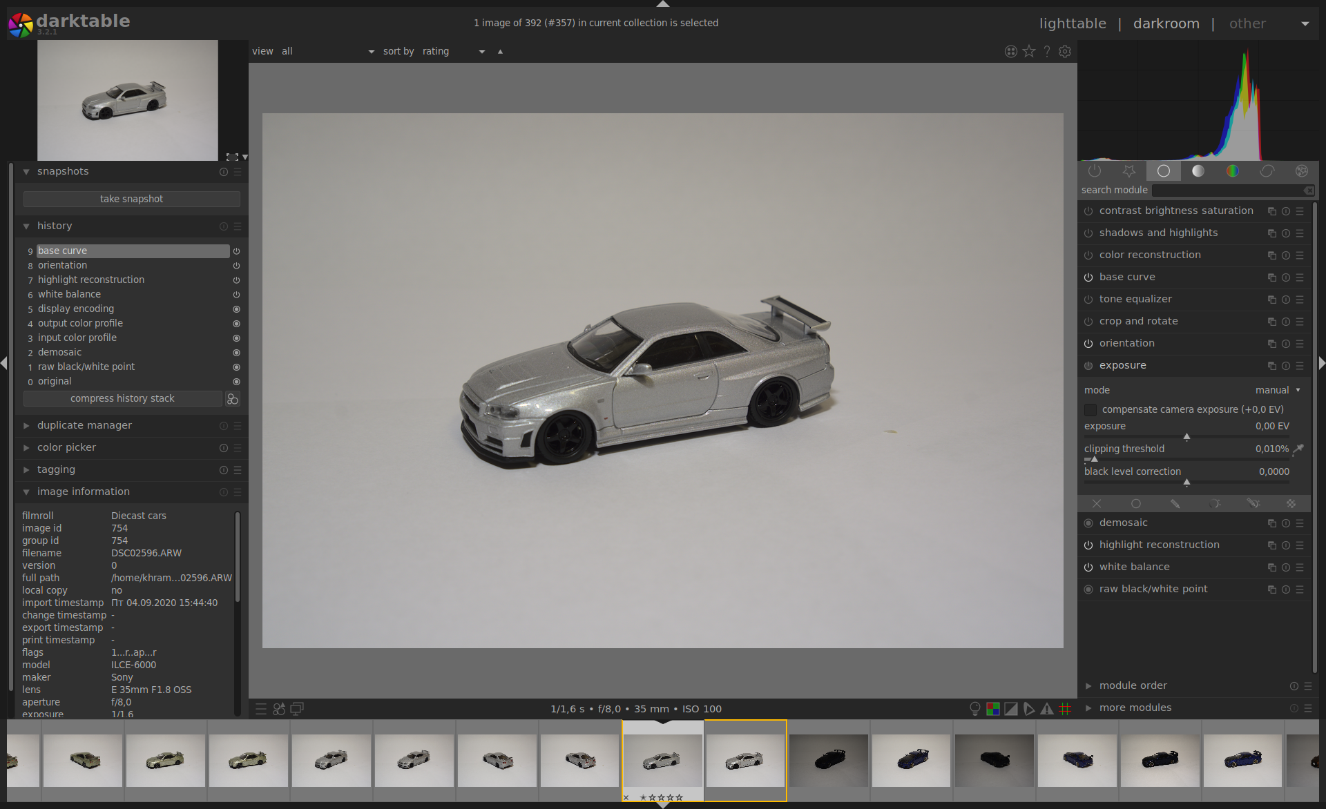Open preferences gear icon in top toolbar

pos(1065,52)
